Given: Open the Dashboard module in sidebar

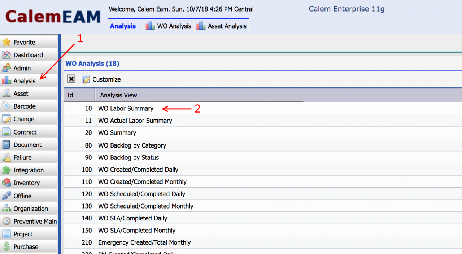Looking at the screenshot, I should [x=29, y=55].
